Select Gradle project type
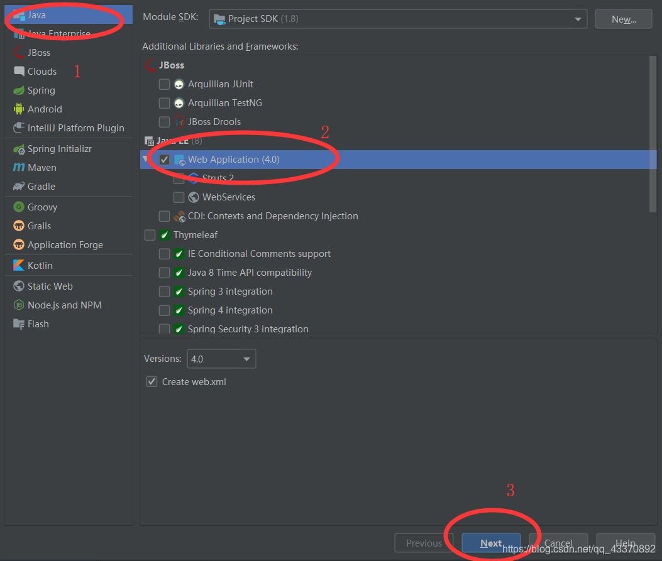The height and width of the screenshot is (561, 662). pos(69,186)
